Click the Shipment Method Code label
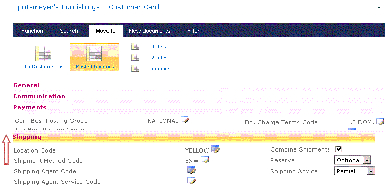Viewport: 385px width, 189px height. 48,161
